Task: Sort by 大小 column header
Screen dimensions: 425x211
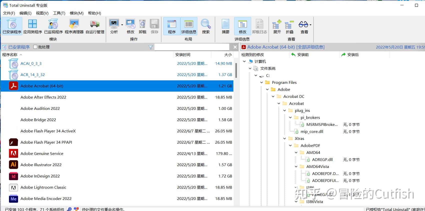Action: tap(222, 55)
